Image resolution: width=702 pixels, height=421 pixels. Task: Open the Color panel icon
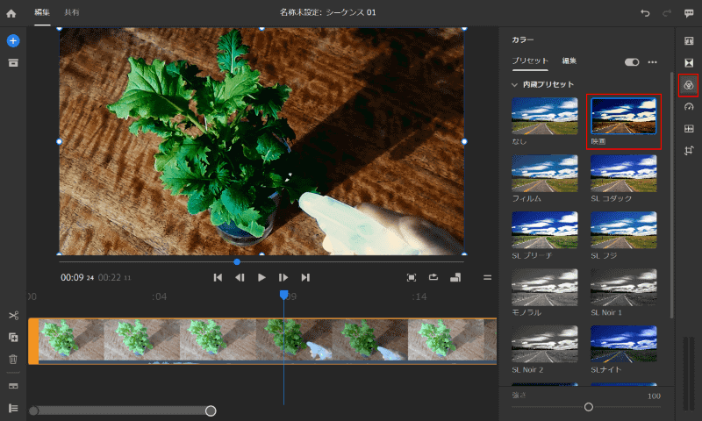pyautogui.click(x=689, y=85)
